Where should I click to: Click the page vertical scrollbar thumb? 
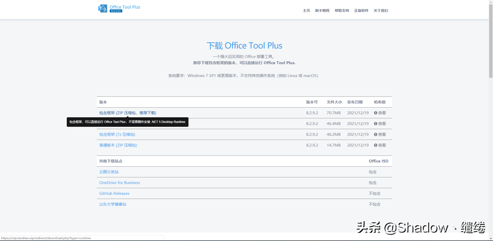pos(491,41)
